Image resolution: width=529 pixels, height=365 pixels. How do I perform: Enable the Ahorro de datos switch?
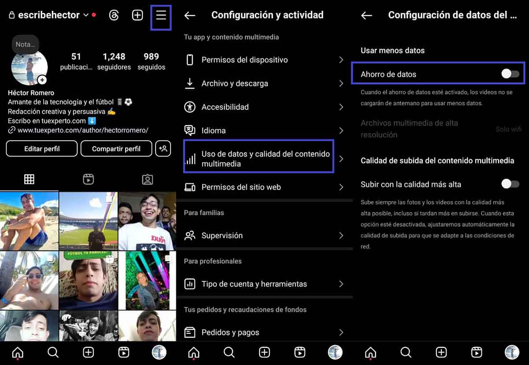click(x=510, y=74)
